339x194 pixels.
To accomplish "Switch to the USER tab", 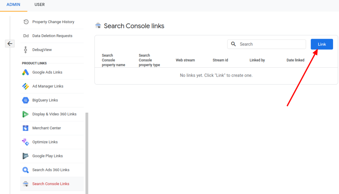I will [x=39, y=5].
